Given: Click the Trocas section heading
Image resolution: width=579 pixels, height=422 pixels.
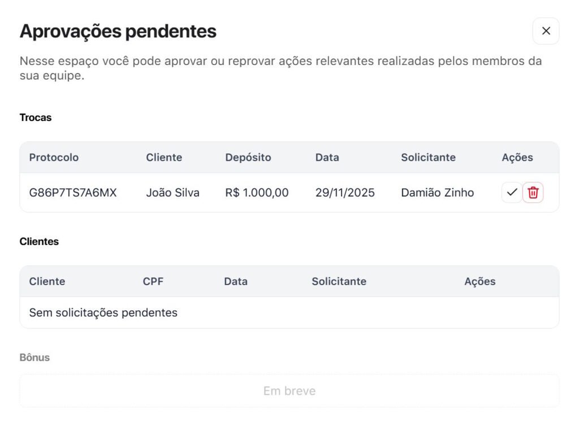Looking at the screenshot, I should [x=35, y=118].
